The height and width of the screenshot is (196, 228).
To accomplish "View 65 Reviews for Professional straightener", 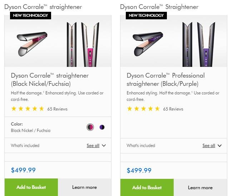I will click(173, 109).
